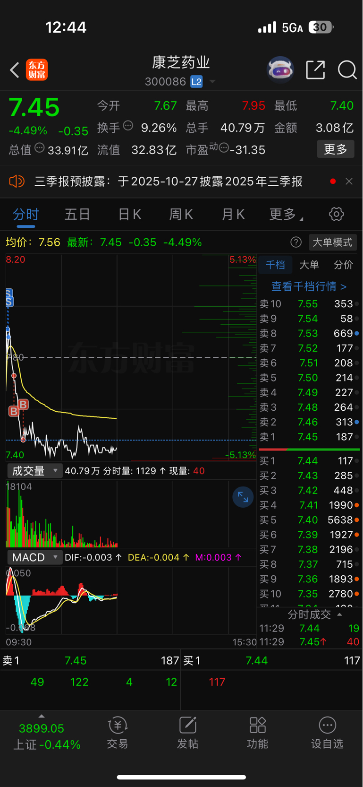
Task: Select the 大单 tab
Action: pyautogui.click(x=309, y=265)
